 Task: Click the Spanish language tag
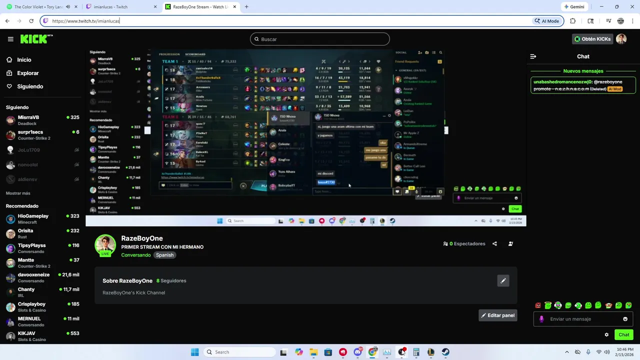tap(164, 255)
